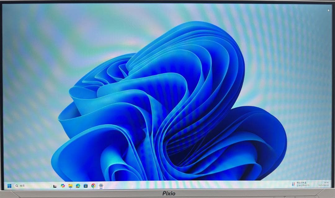Click the magnifier icon in search
The width and height of the screenshot is (335, 198).
click(17, 186)
